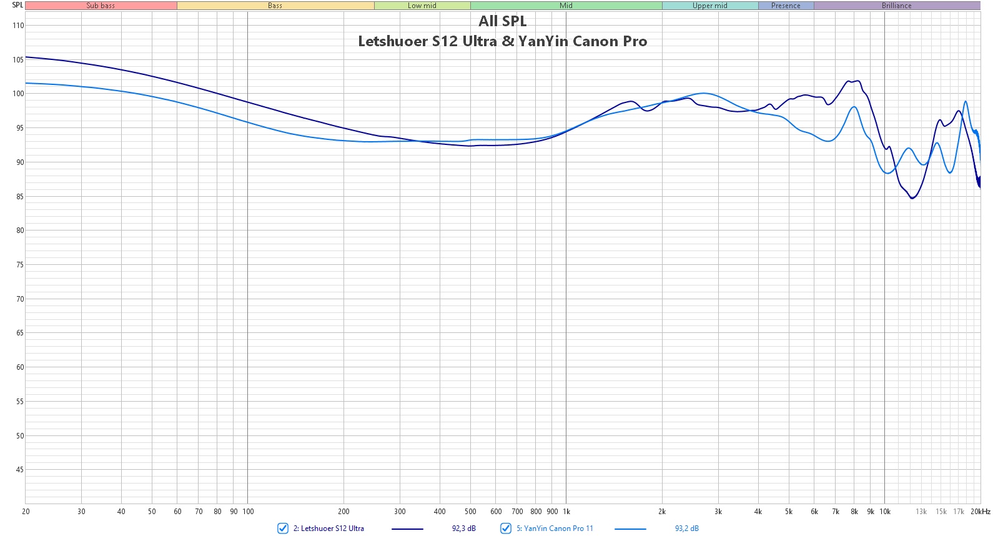
Task: Click the 110 tick on SPL axis
Action: (x=18, y=26)
